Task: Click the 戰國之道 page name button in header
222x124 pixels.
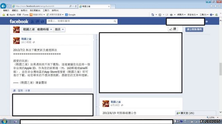Action: [29, 30]
